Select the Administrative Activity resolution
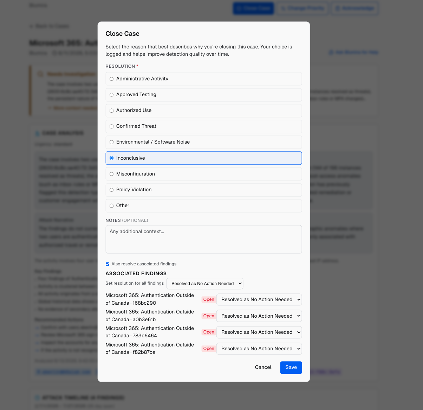The width and height of the screenshot is (423, 410). pos(203,79)
